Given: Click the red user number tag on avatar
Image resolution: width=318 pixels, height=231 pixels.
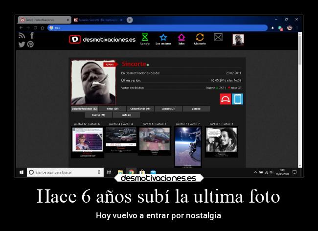Looking at the screenshot, I should point(111,65).
